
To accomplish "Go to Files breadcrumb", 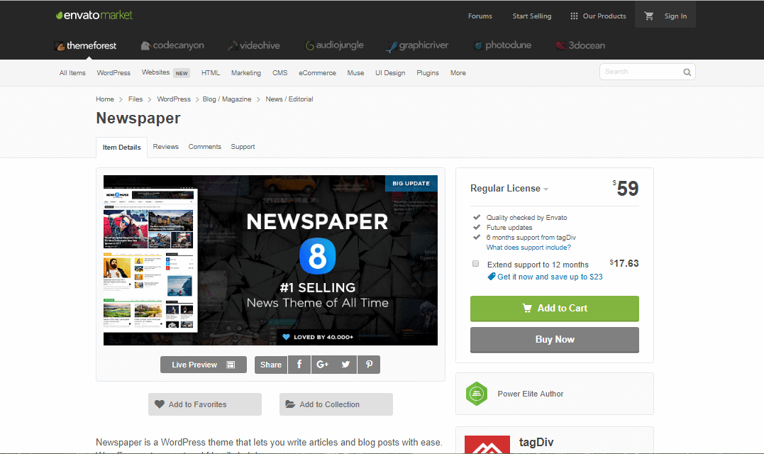I will click(135, 99).
